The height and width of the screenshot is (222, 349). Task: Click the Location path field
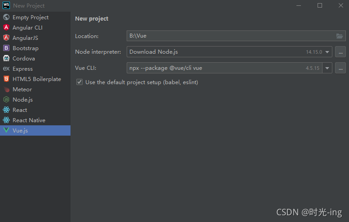(x=236, y=36)
